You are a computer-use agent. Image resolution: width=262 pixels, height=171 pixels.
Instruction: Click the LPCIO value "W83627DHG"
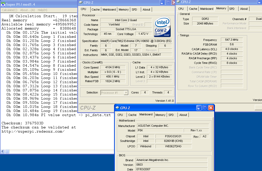coord(173,146)
